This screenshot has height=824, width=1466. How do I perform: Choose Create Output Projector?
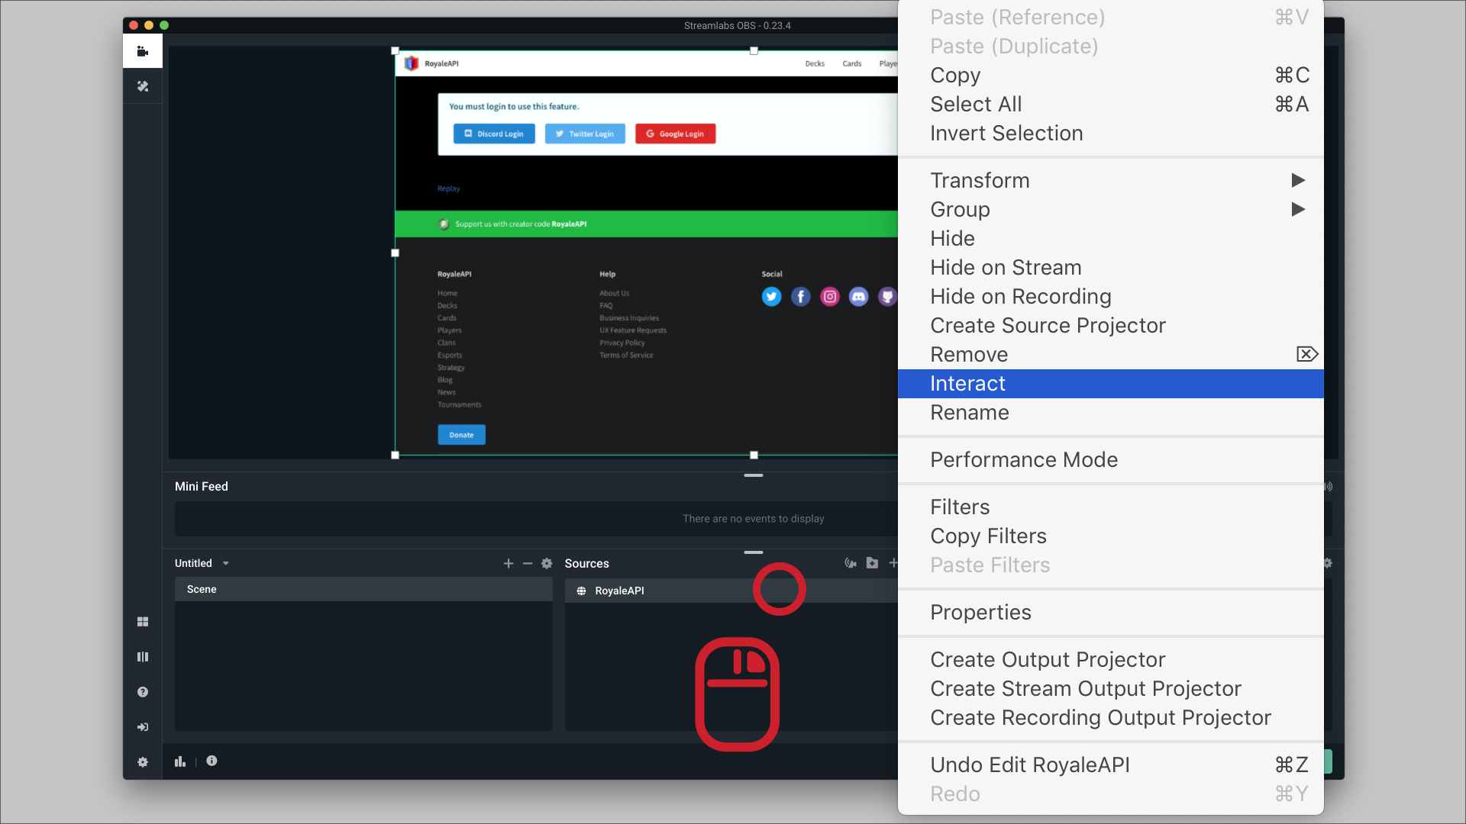tap(1111, 659)
